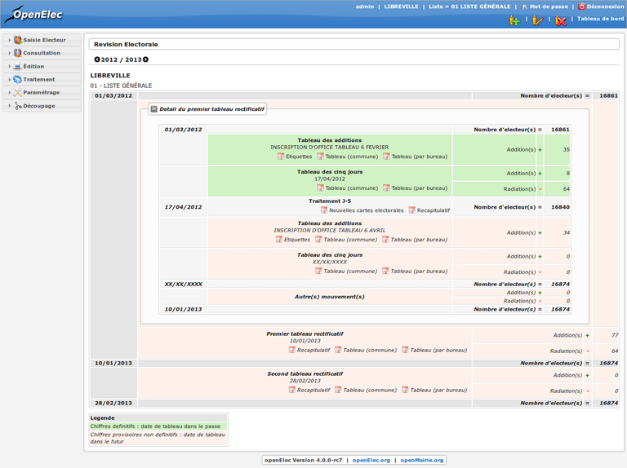Screen dimensions: 627x468
Task: Open Recapitulatif PDF of Second tableau rectificatif
Action: tap(309, 390)
